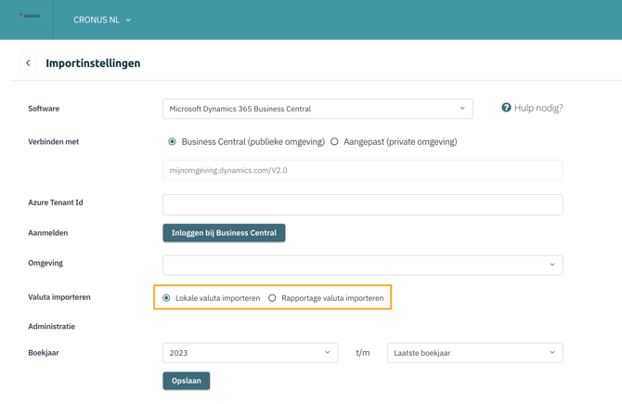Click the Hulp nodig question mark icon

coord(506,108)
